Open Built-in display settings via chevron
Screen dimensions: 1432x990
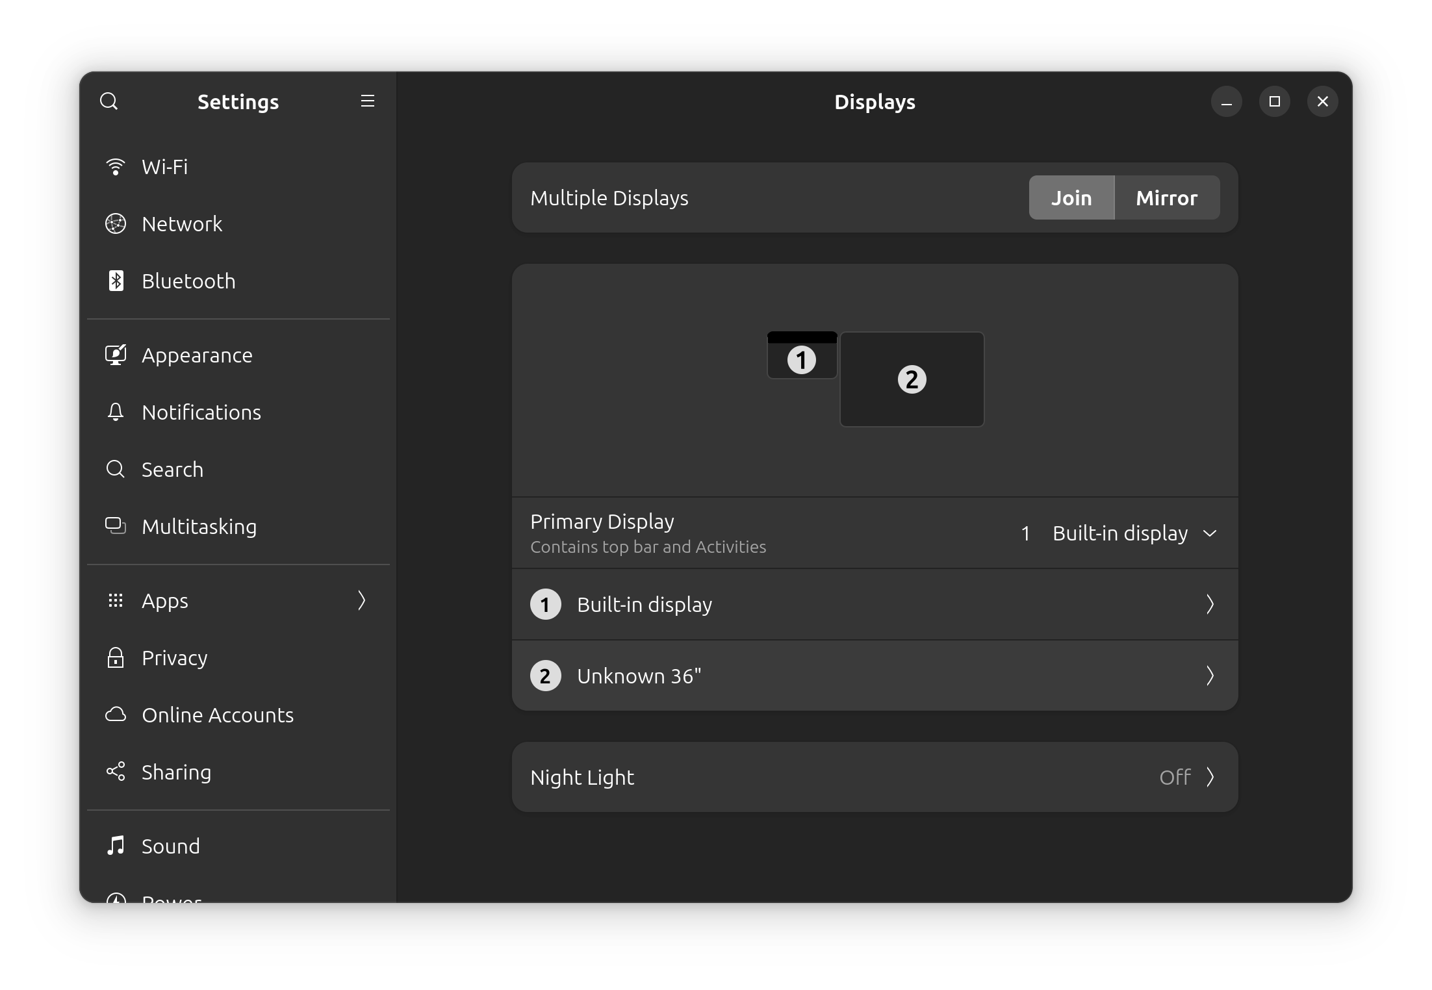coord(1210,604)
